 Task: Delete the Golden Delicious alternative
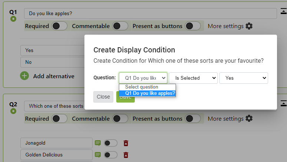click(126, 155)
